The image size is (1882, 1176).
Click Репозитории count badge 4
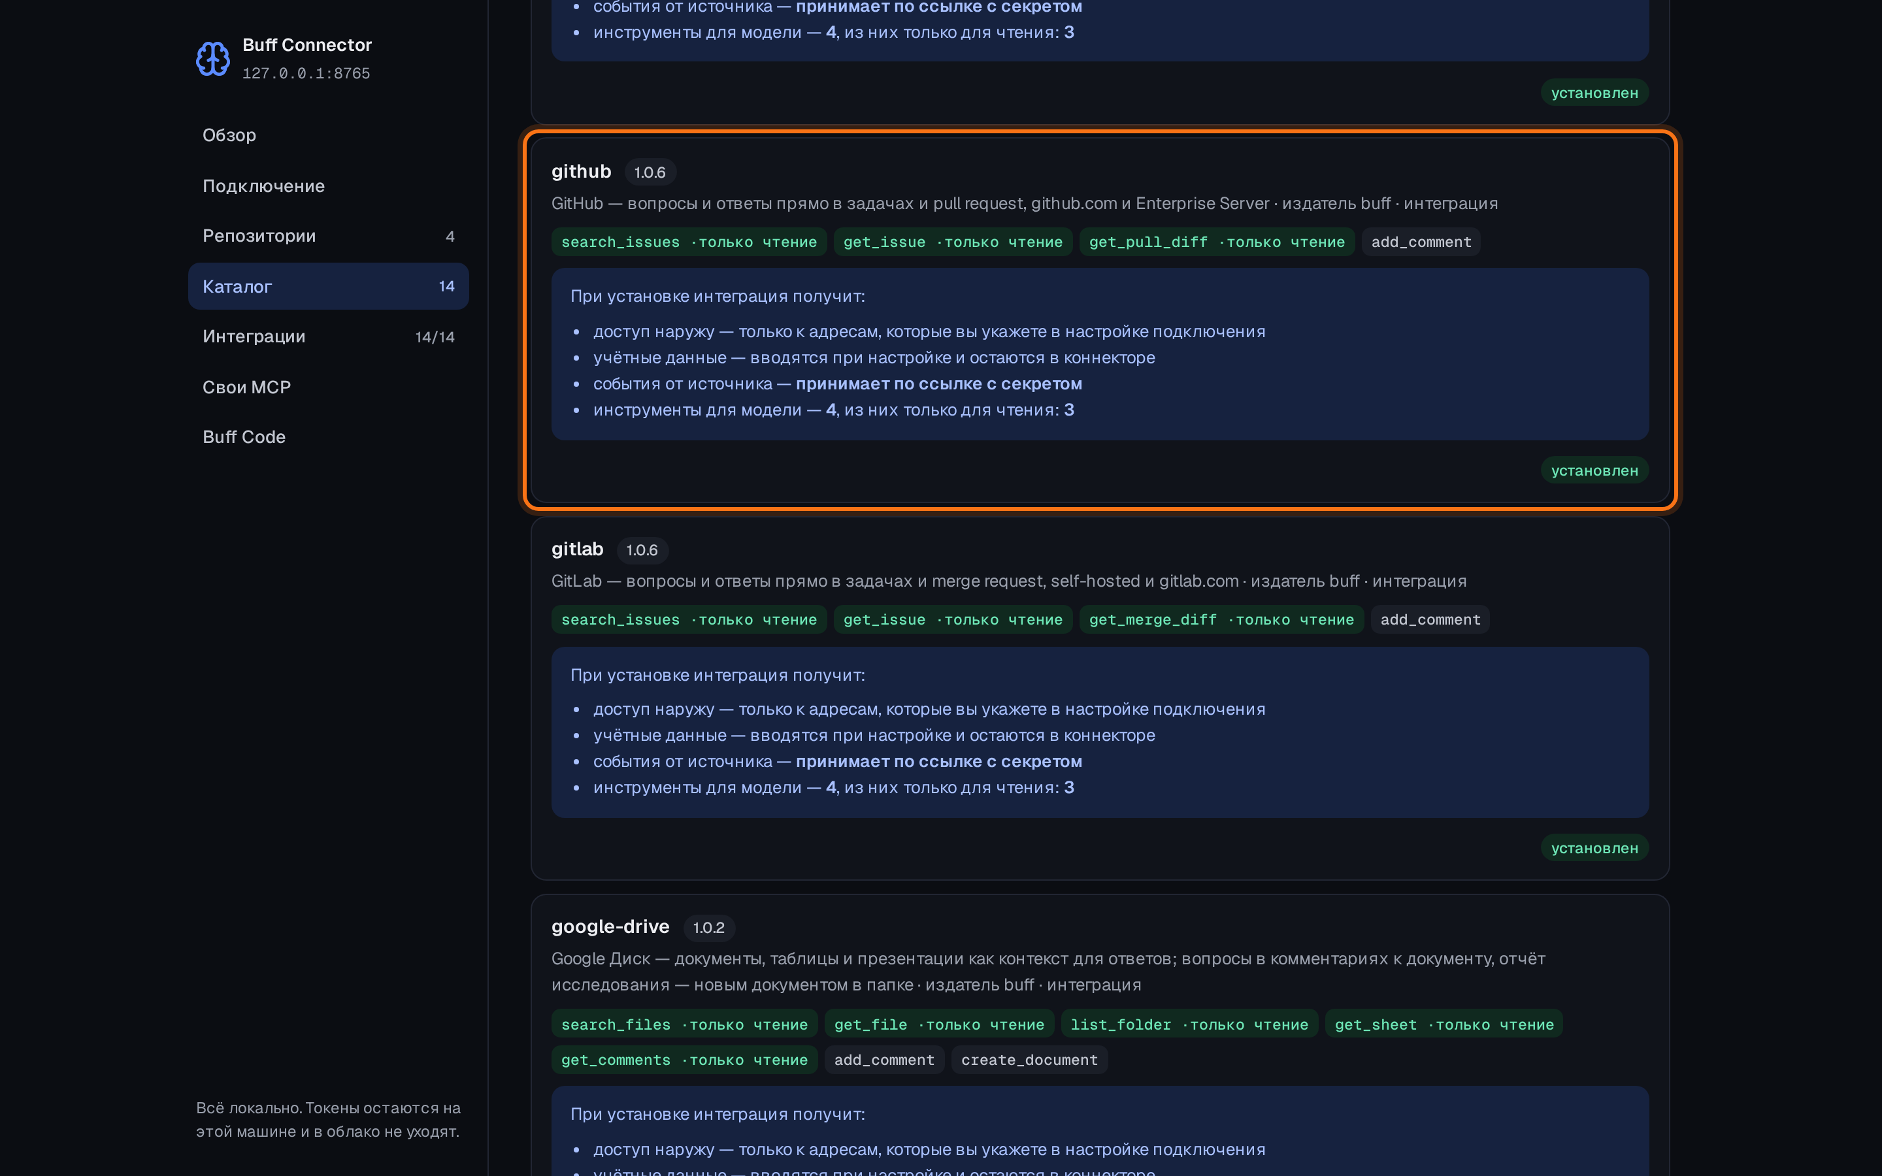coord(450,237)
